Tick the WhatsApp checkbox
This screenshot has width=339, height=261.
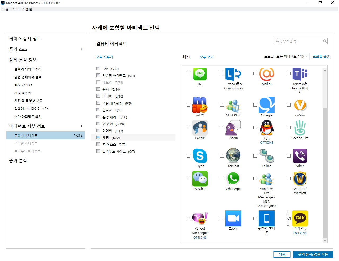pyautogui.click(x=222, y=179)
